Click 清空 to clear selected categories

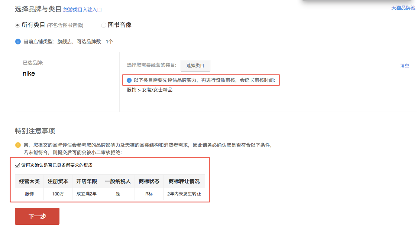pyautogui.click(x=404, y=66)
